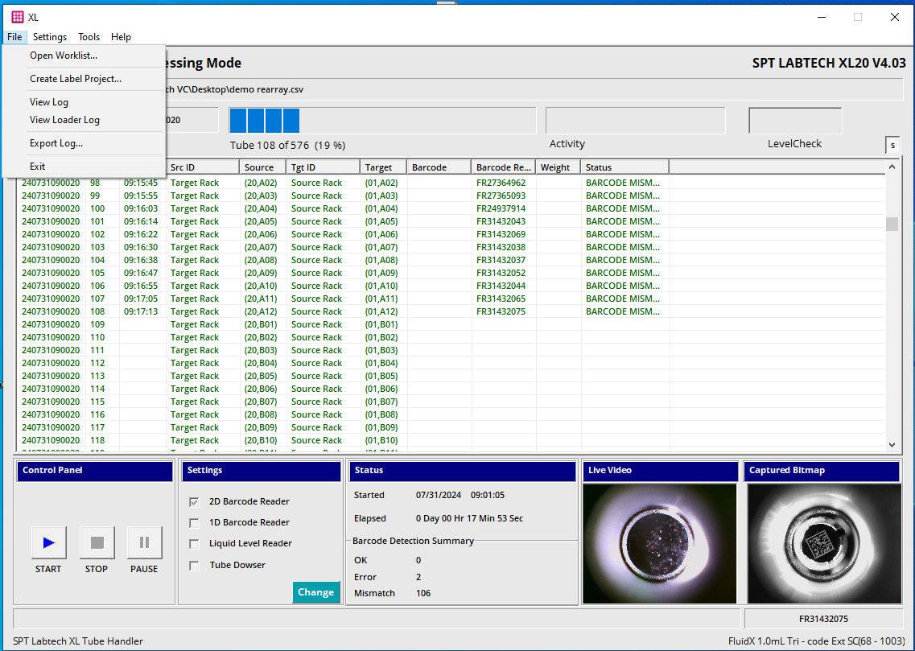Click the Captured Bitmap barcode image
Viewport: 915px width, 651px height.
(824, 544)
